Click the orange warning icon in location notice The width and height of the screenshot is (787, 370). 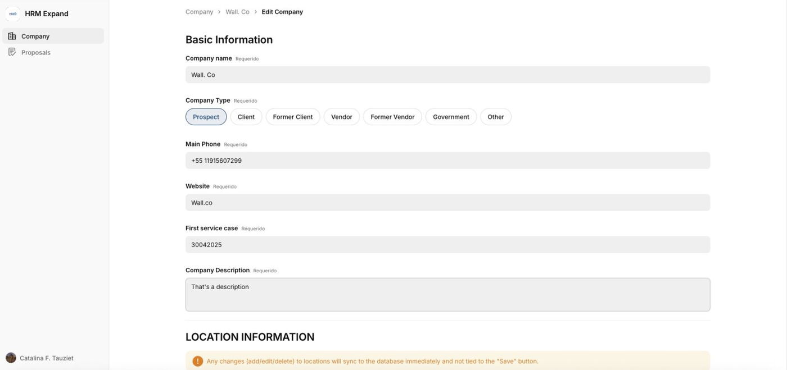[x=198, y=361]
